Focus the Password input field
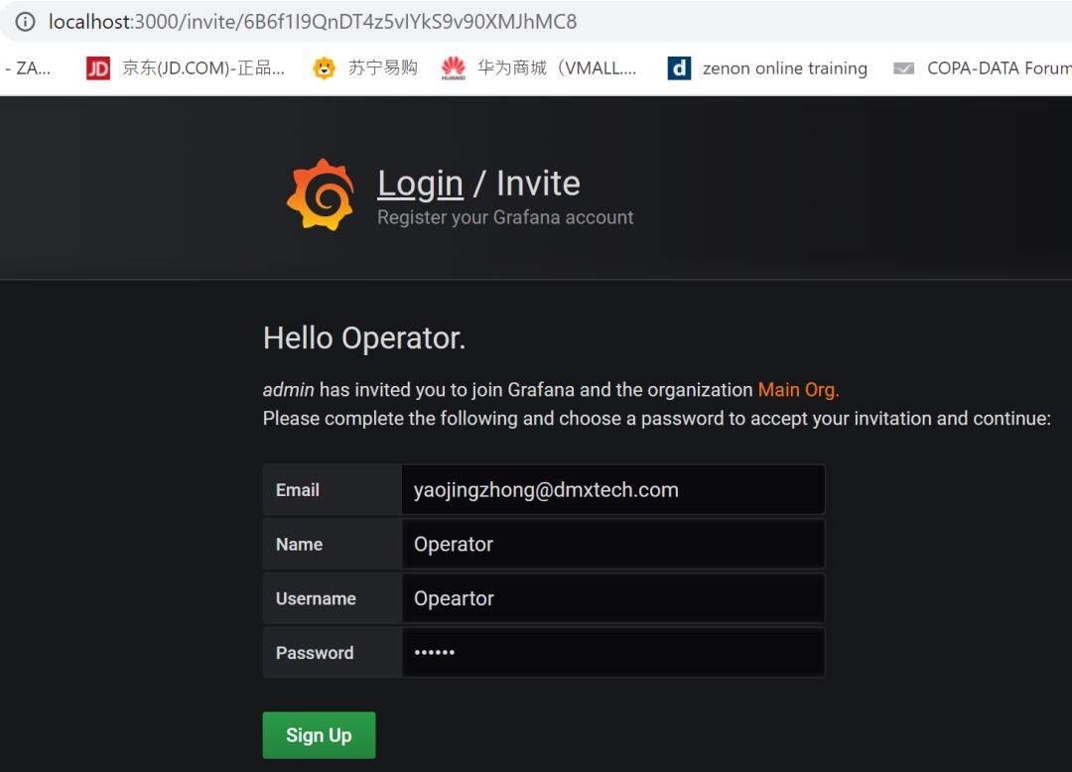The height and width of the screenshot is (772, 1072). tap(613, 653)
